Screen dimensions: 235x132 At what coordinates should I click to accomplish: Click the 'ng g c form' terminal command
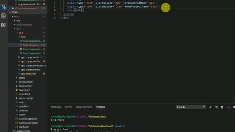(61, 129)
